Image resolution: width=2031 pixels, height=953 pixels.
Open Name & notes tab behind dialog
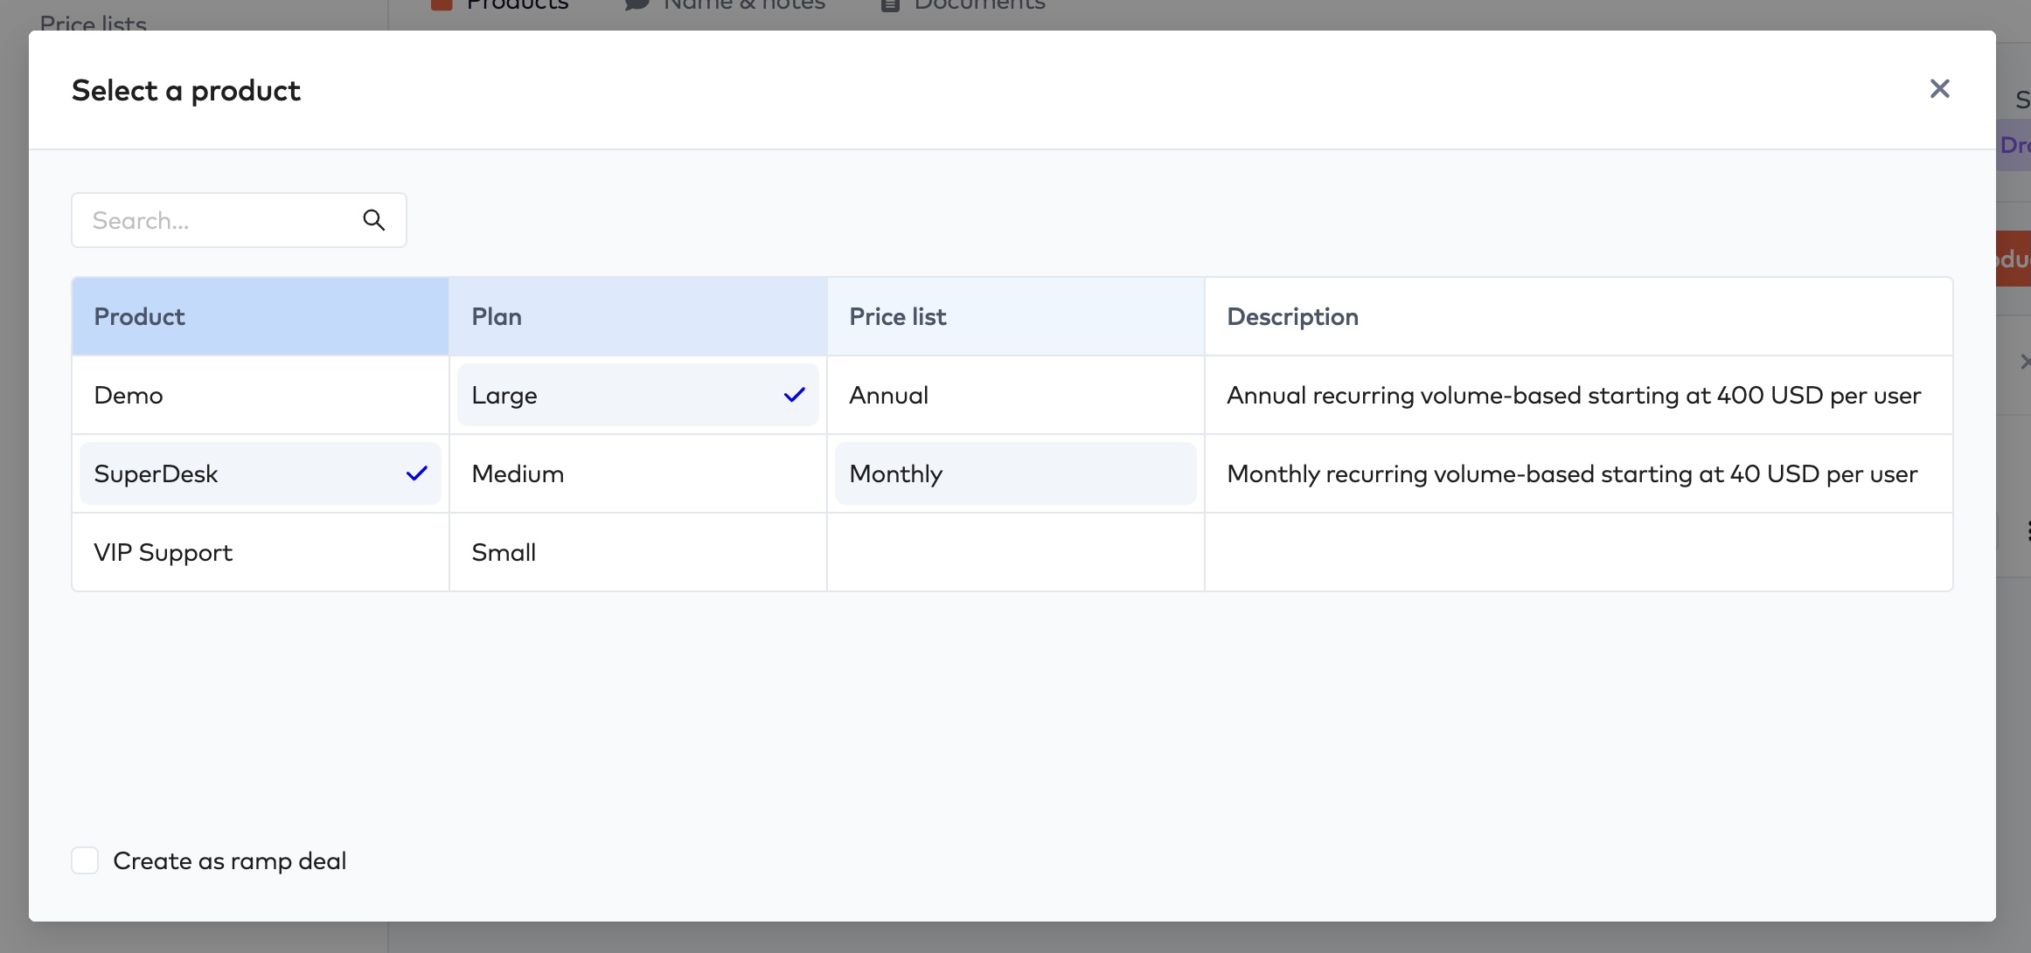pos(726,5)
